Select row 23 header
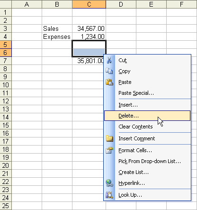This screenshot has width=197, height=210. (6, 190)
